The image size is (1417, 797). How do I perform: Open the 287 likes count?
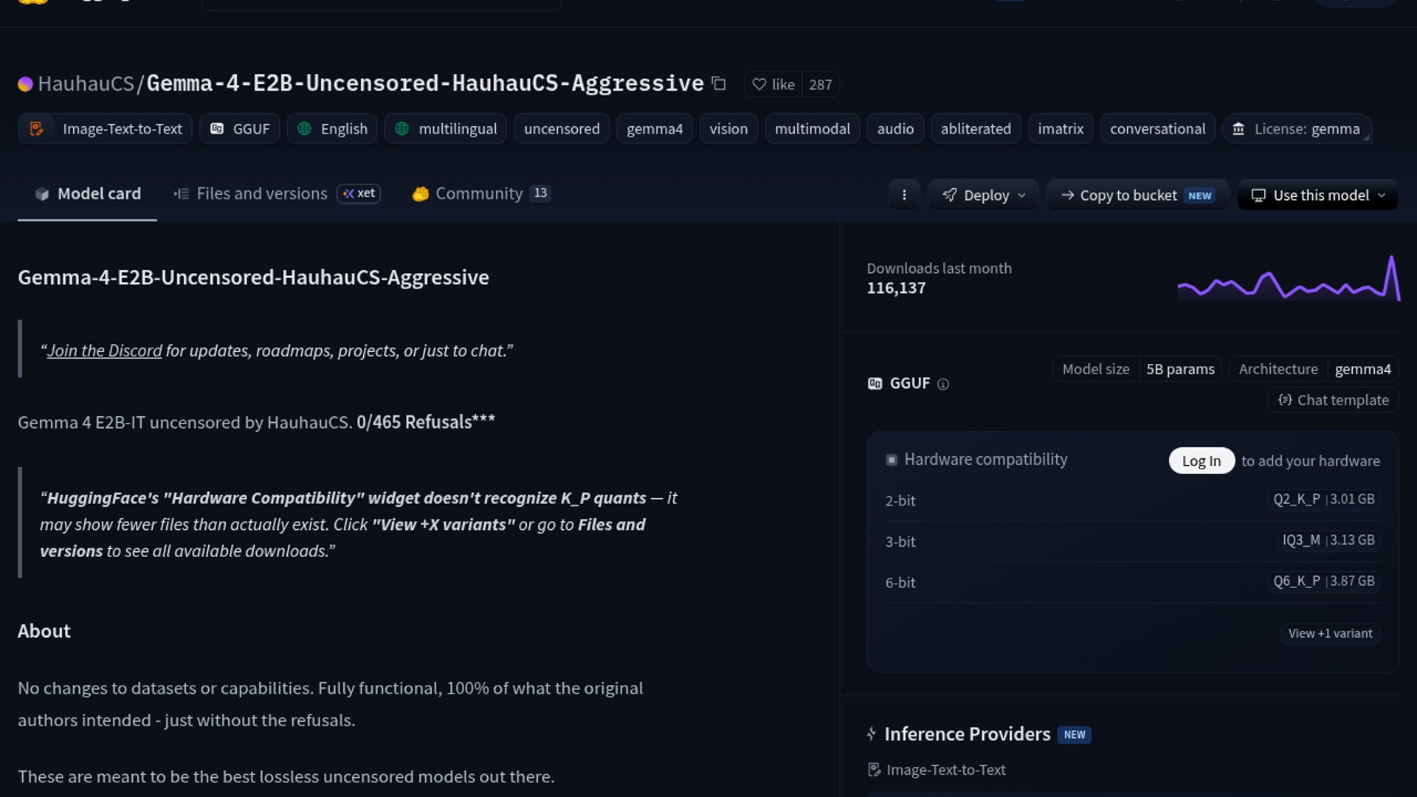820,84
